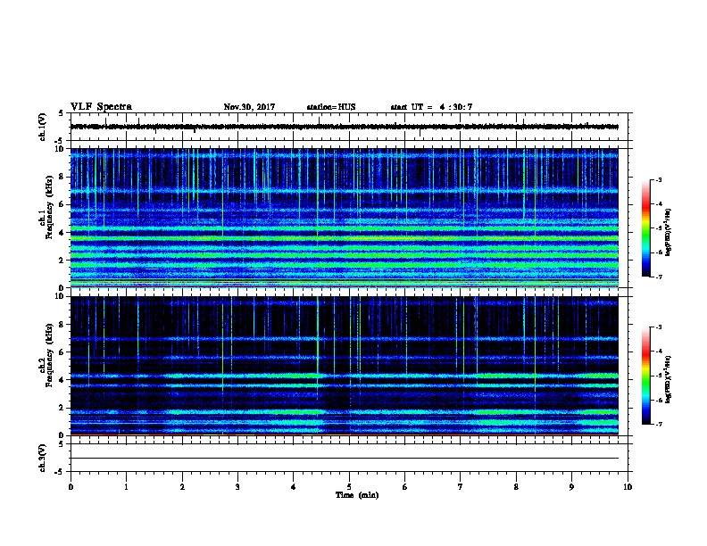Screen dimensions: 707x546
Task: Click the time axis tick label '10'
Action: click(x=628, y=486)
